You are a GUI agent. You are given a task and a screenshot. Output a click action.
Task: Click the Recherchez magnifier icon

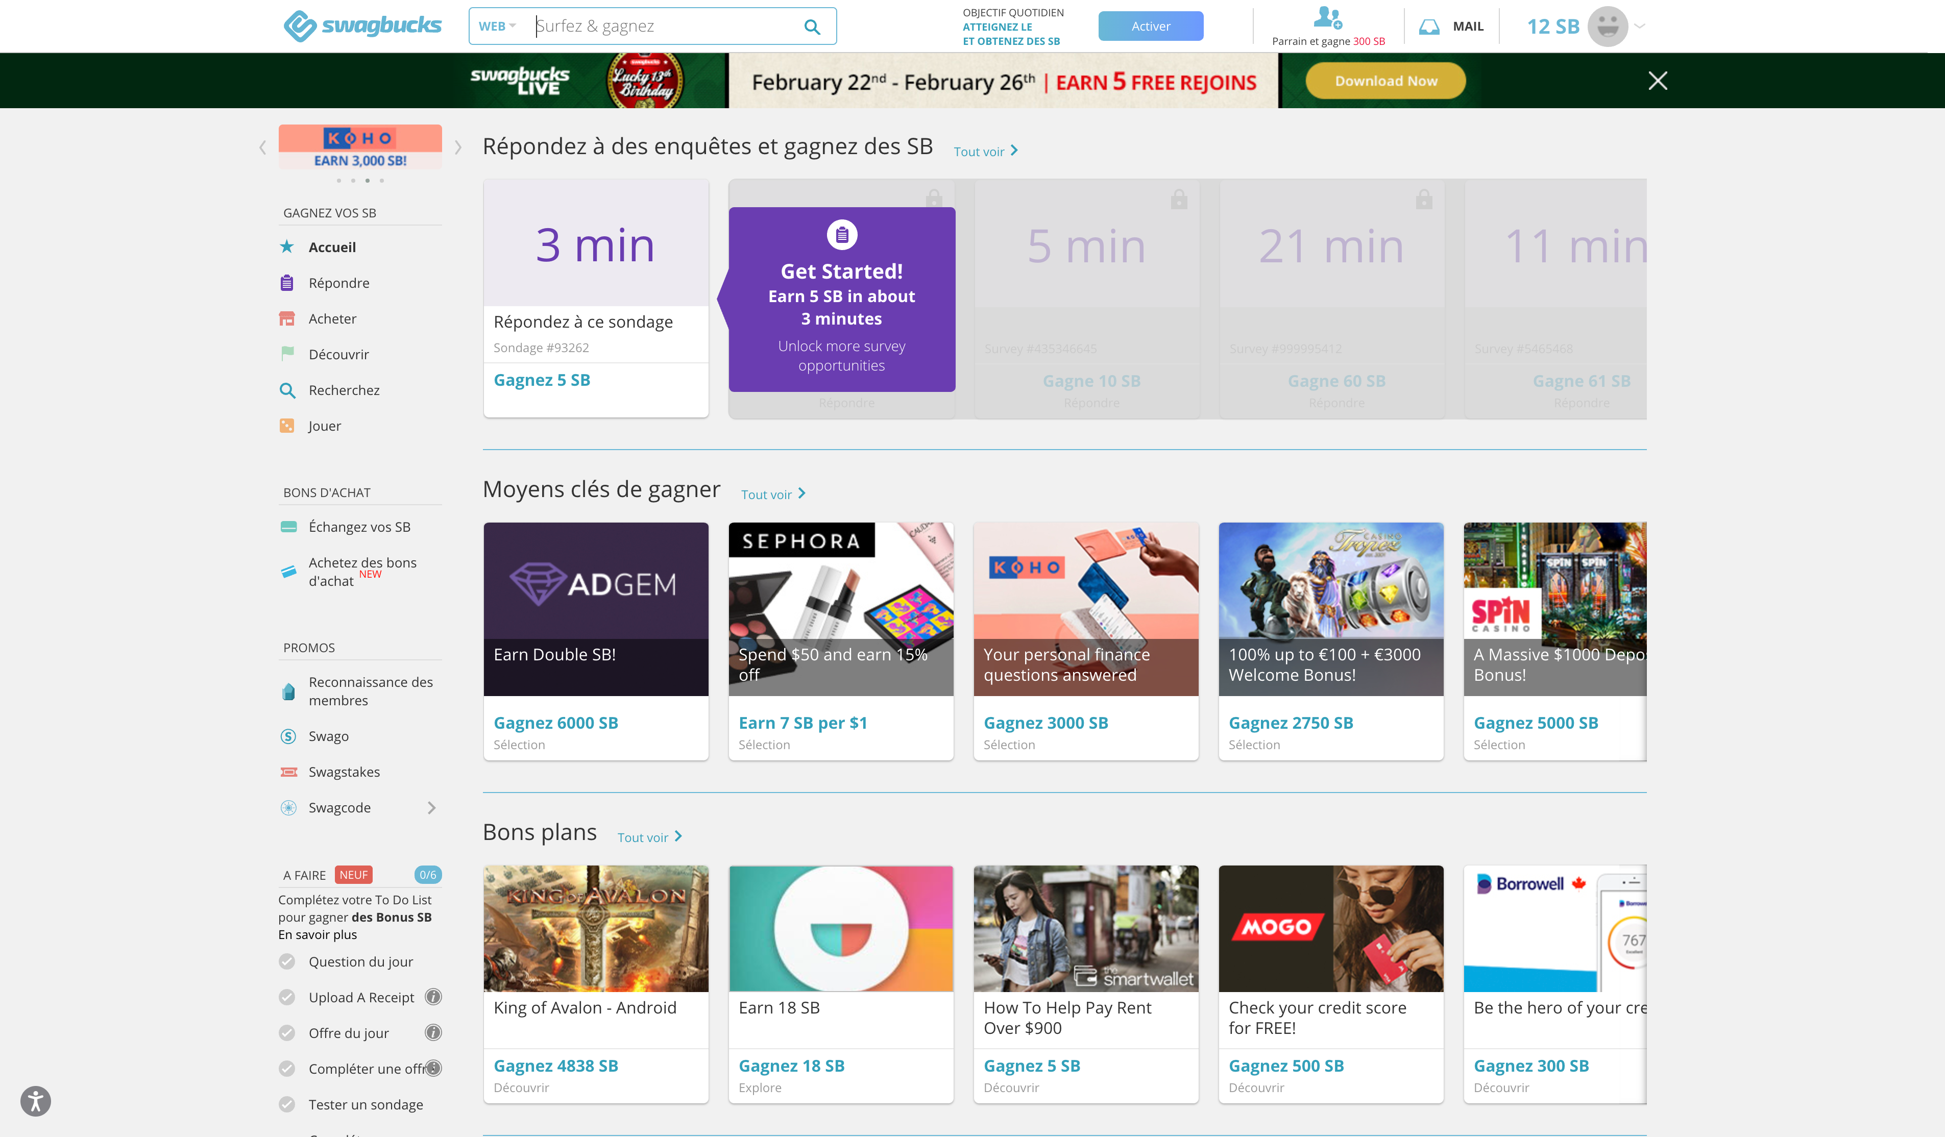point(287,390)
